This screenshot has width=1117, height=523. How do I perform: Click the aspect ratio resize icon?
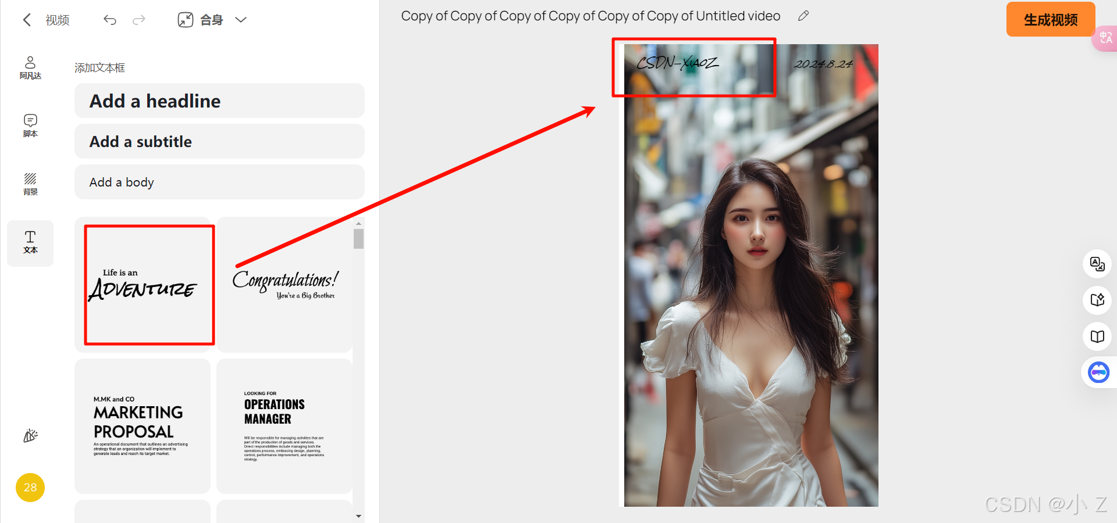click(x=186, y=20)
